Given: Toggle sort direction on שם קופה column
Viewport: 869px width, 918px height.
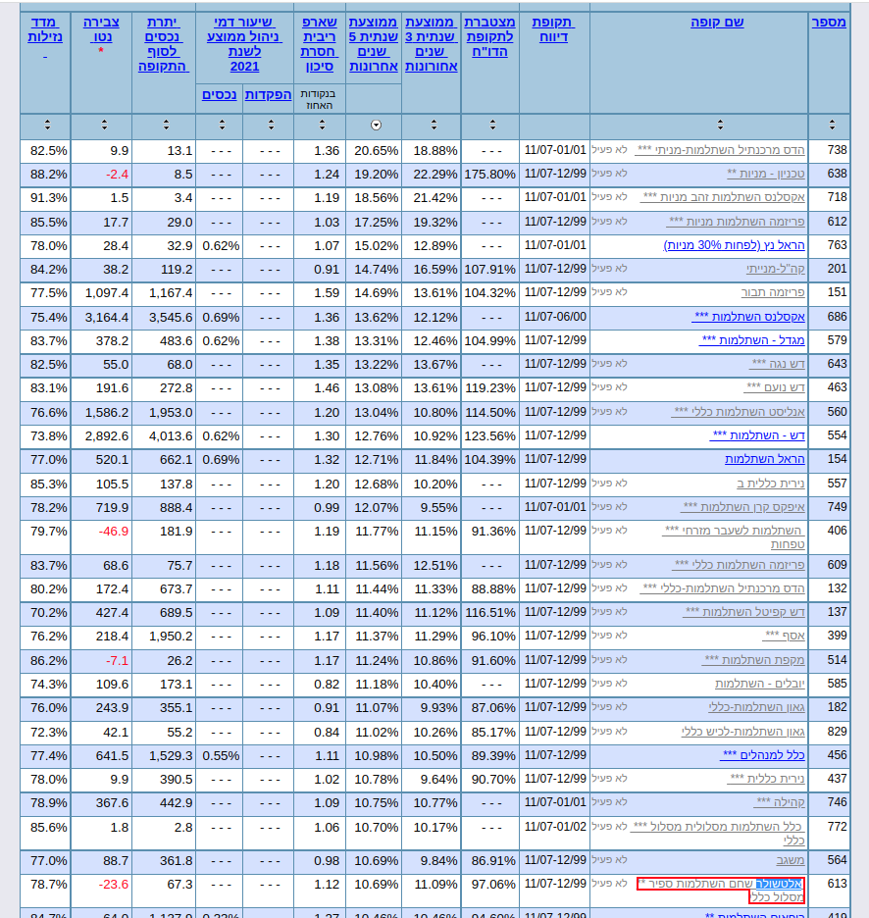Looking at the screenshot, I should tap(720, 127).
